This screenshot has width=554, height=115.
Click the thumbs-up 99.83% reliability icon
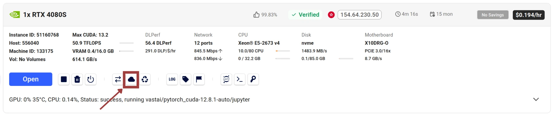click(256, 15)
